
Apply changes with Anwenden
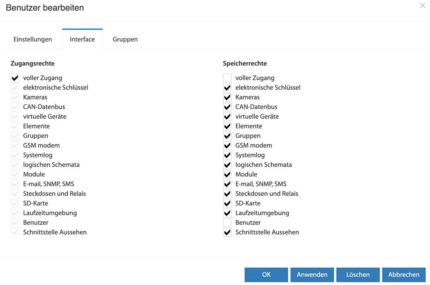pos(312,275)
